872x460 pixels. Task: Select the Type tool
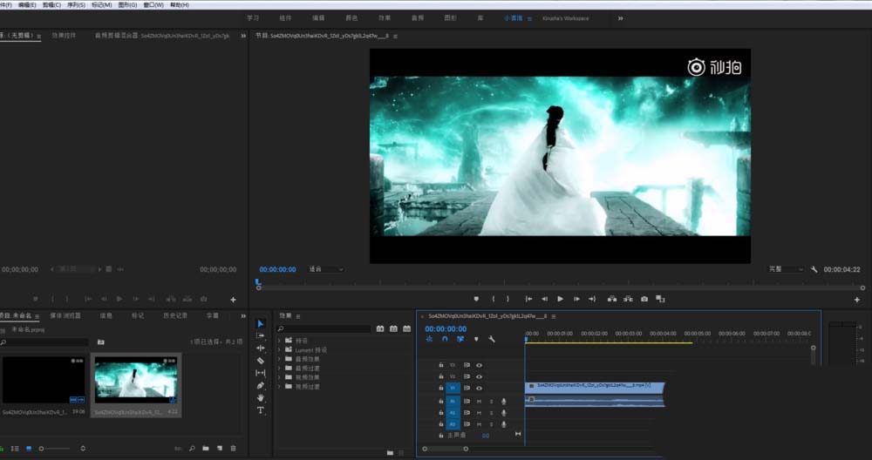click(x=261, y=409)
